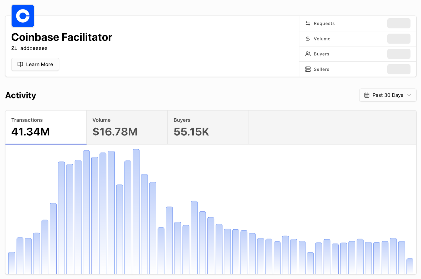Click the Learn More button
This screenshot has width=421, height=279.
pyautogui.click(x=35, y=64)
